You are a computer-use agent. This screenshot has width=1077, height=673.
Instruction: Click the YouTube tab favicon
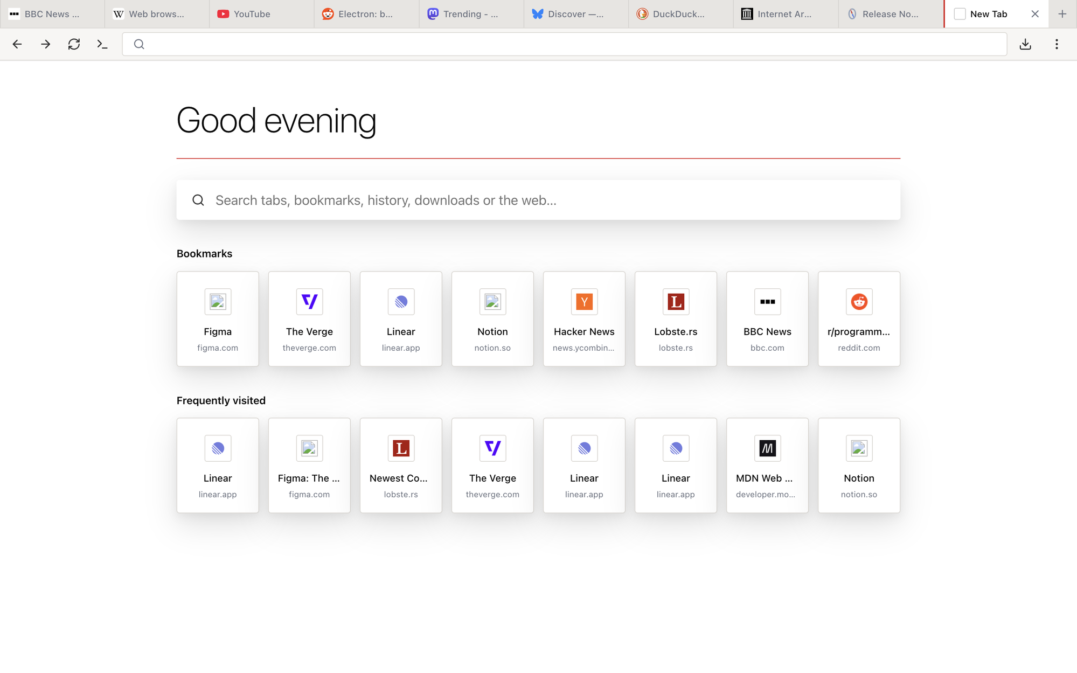pos(223,14)
